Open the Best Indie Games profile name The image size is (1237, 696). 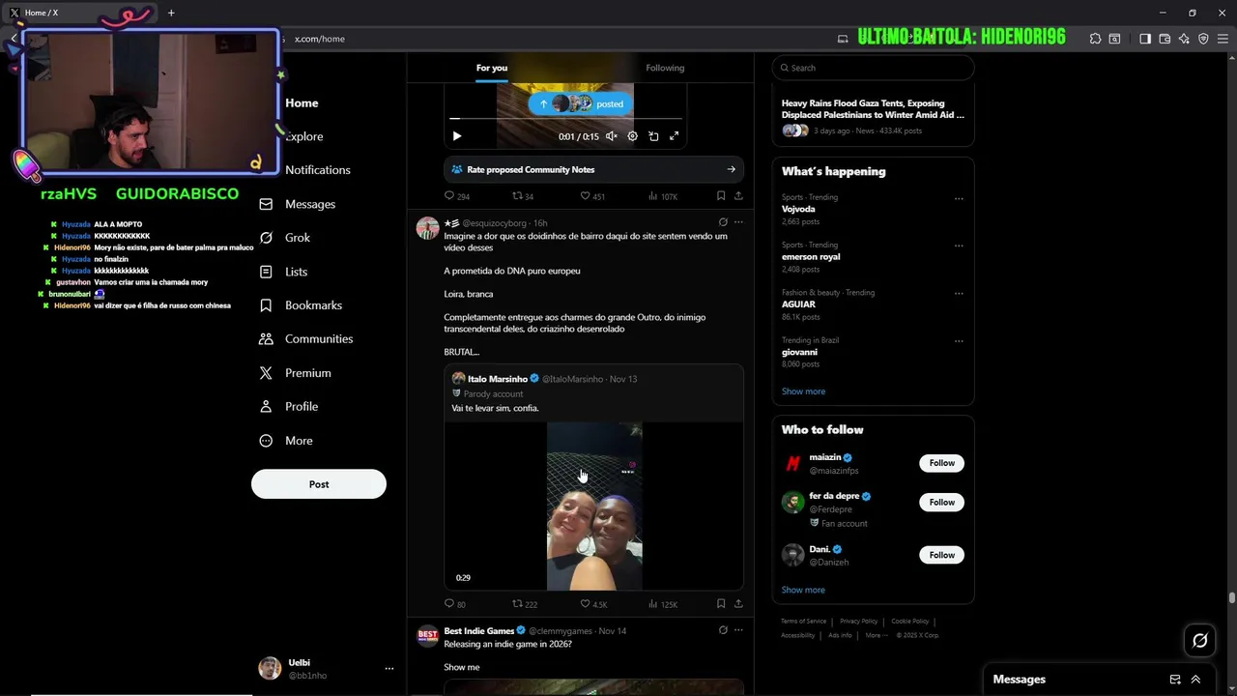(x=478, y=631)
